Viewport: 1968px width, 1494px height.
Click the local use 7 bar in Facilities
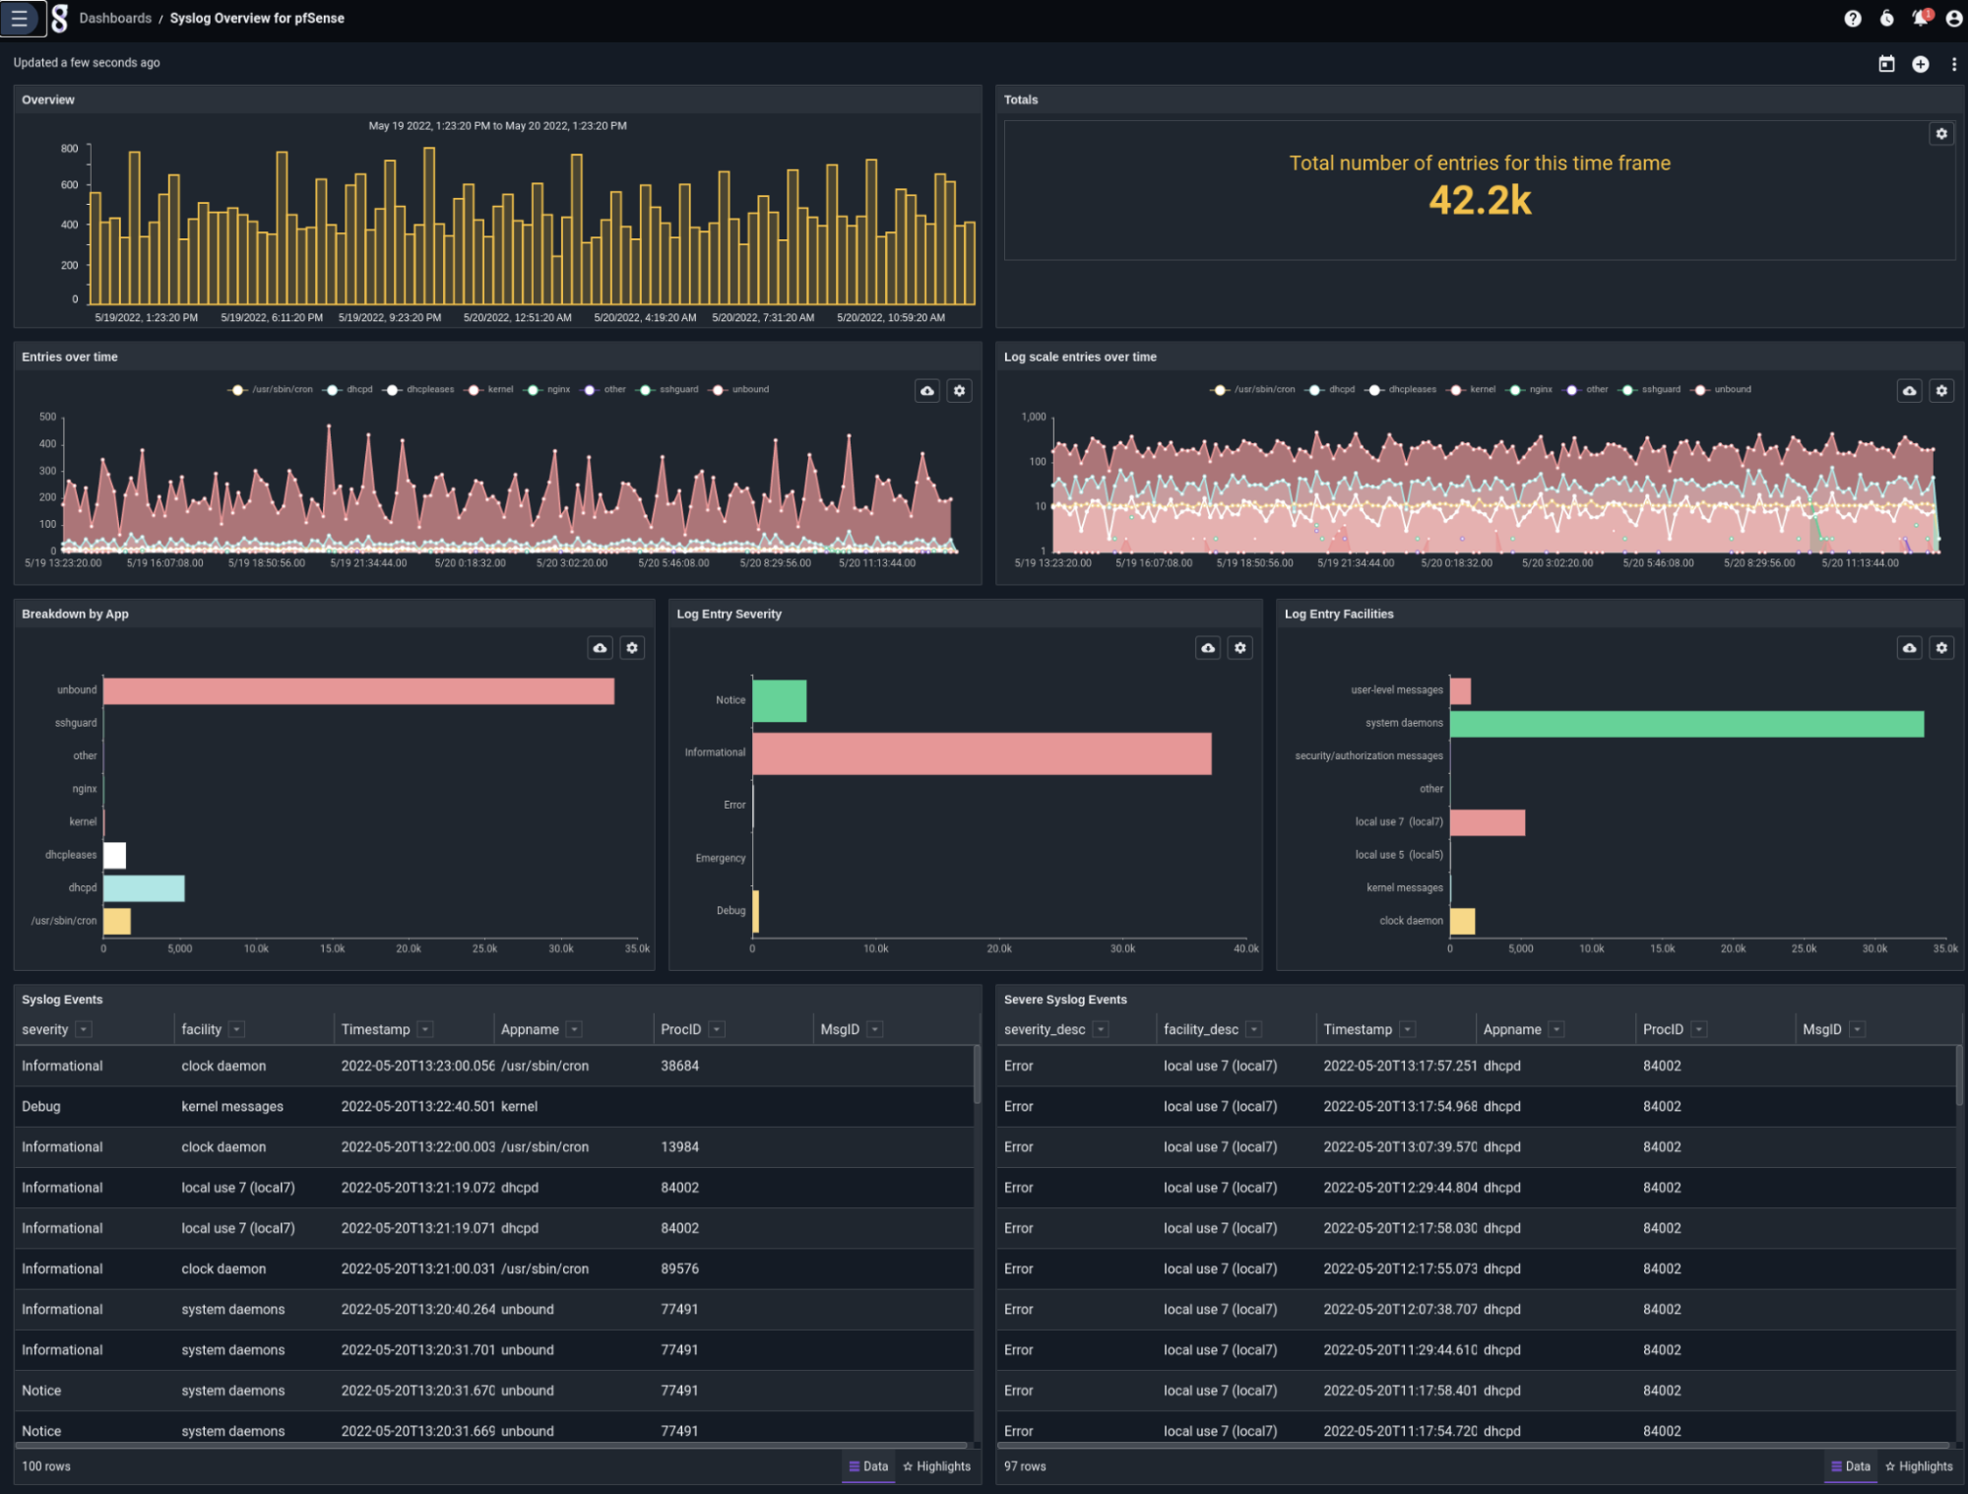click(x=1488, y=823)
